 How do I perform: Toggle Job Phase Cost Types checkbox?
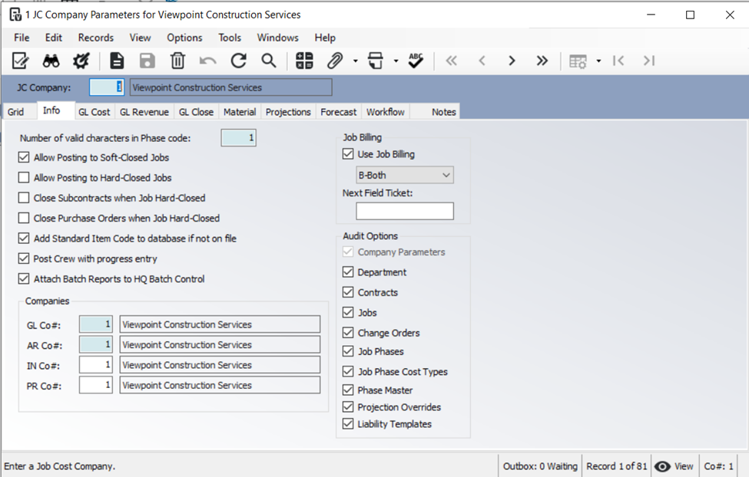point(348,372)
